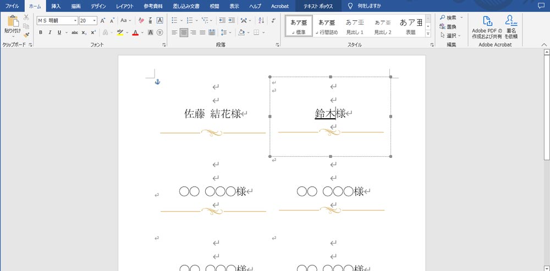The width and height of the screenshot is (550, 271).
Task: Click the sort icon in the paragraph group
Action: pyautogui.click(x=260, y=20)
